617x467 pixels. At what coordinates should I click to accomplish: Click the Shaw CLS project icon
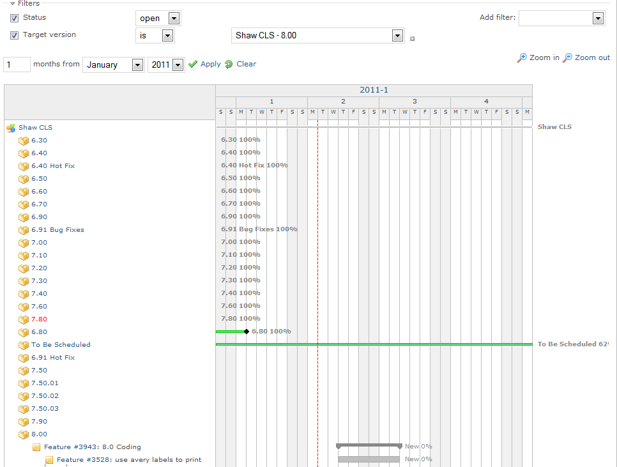pos(11,128)
